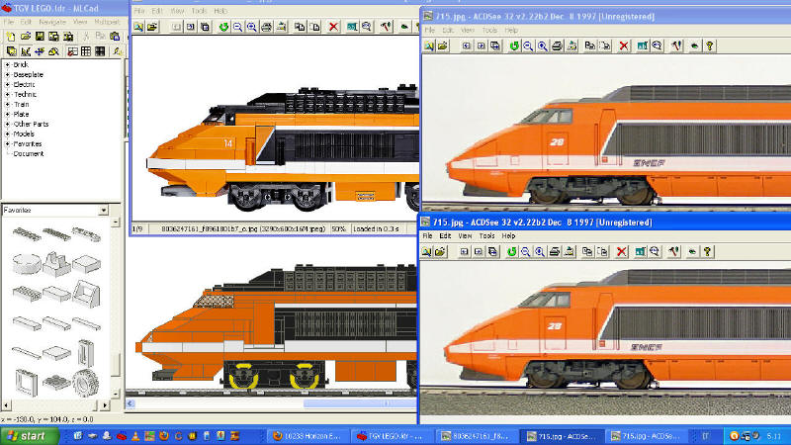
Task: Expand the Models tree node
Action: (7, 133)
